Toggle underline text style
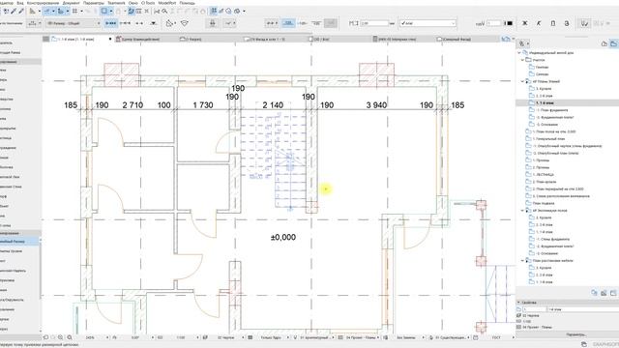 (552, 23)
